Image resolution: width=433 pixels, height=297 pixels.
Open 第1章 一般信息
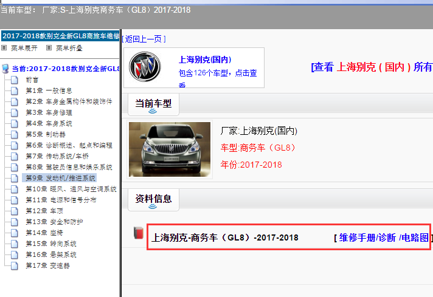point(49,90)
